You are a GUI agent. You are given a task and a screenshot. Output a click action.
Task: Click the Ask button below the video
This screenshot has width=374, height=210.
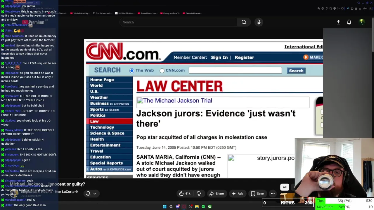click(x=237, y=193)
